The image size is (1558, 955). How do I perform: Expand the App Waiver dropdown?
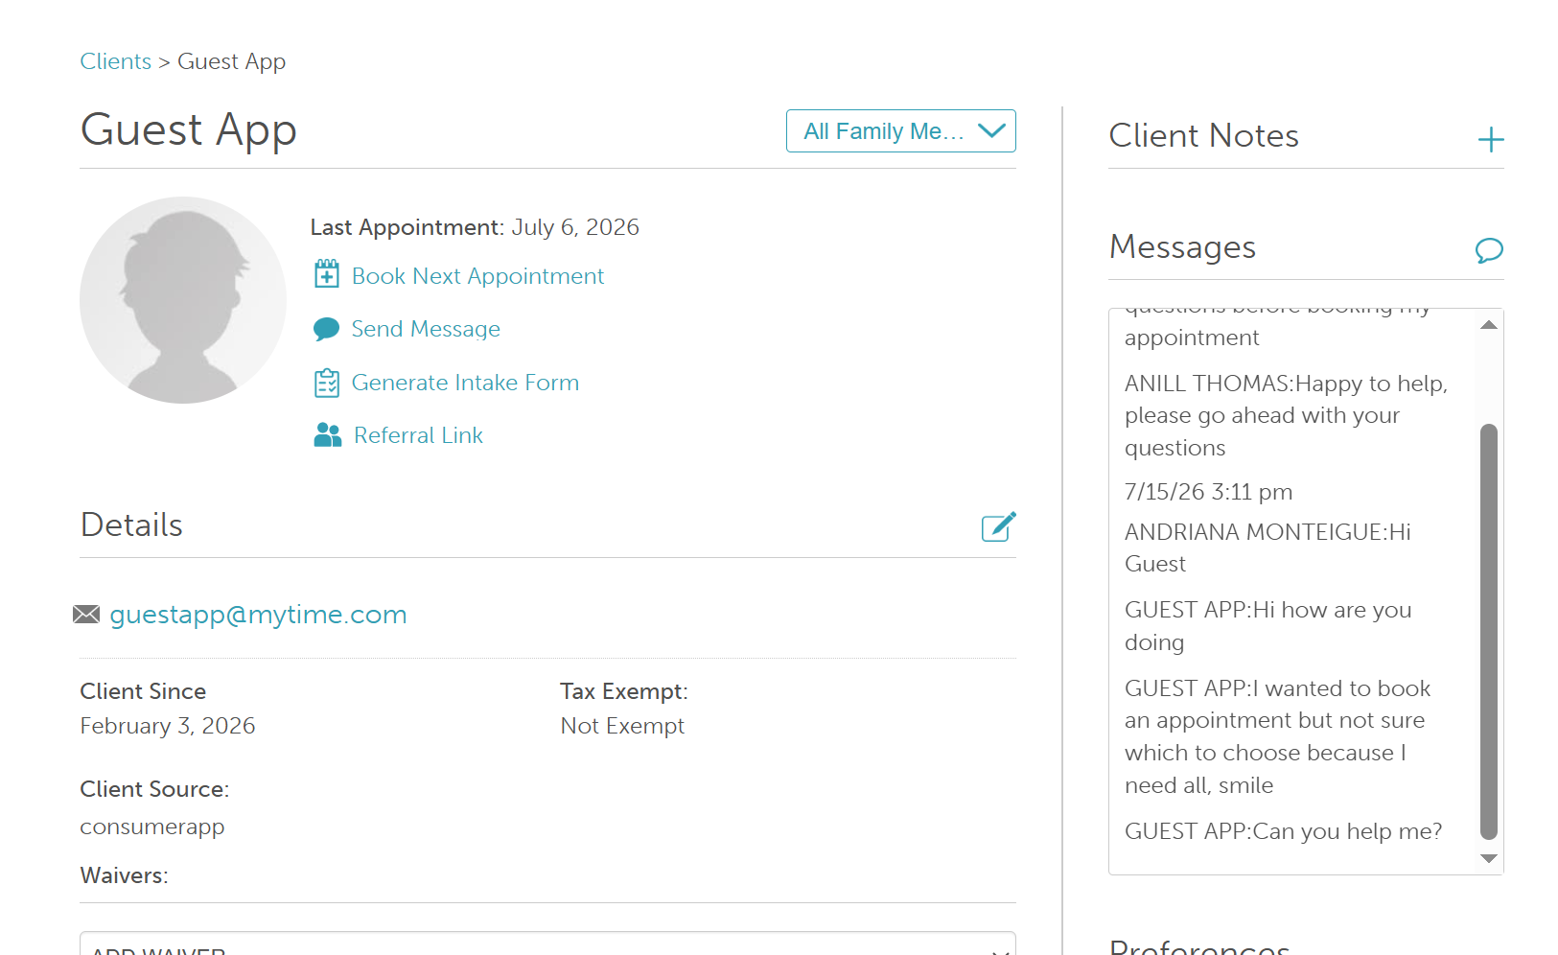(x=547, y=943)
